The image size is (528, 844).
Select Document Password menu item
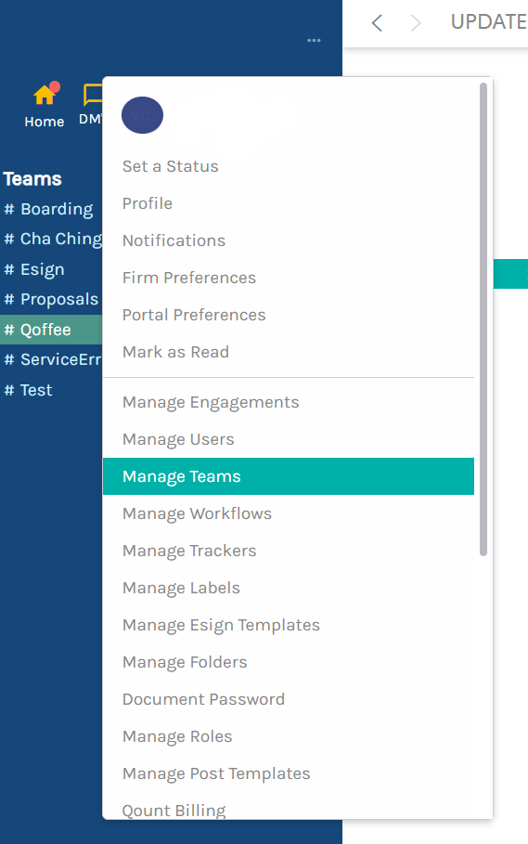coord(204,699)
